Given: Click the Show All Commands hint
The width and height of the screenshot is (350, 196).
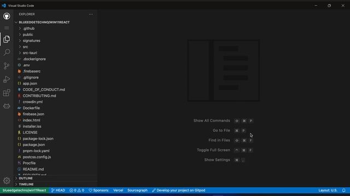Looking at the screenshot, I should [x=212, y=121].
